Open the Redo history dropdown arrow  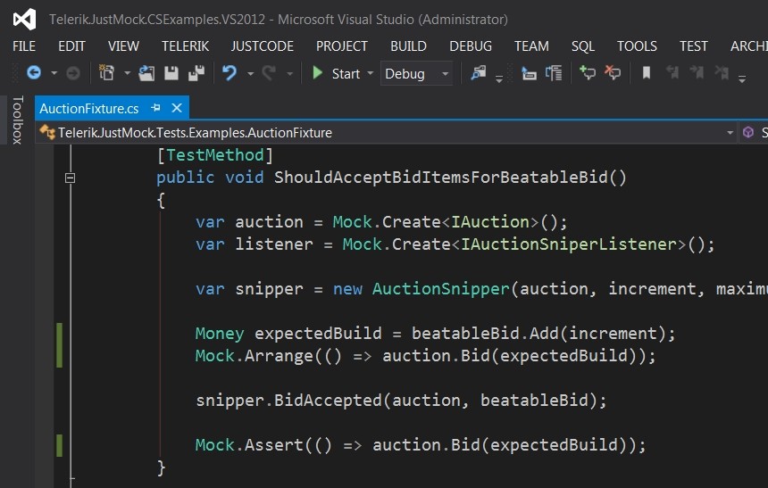click(x=289, y=73)
